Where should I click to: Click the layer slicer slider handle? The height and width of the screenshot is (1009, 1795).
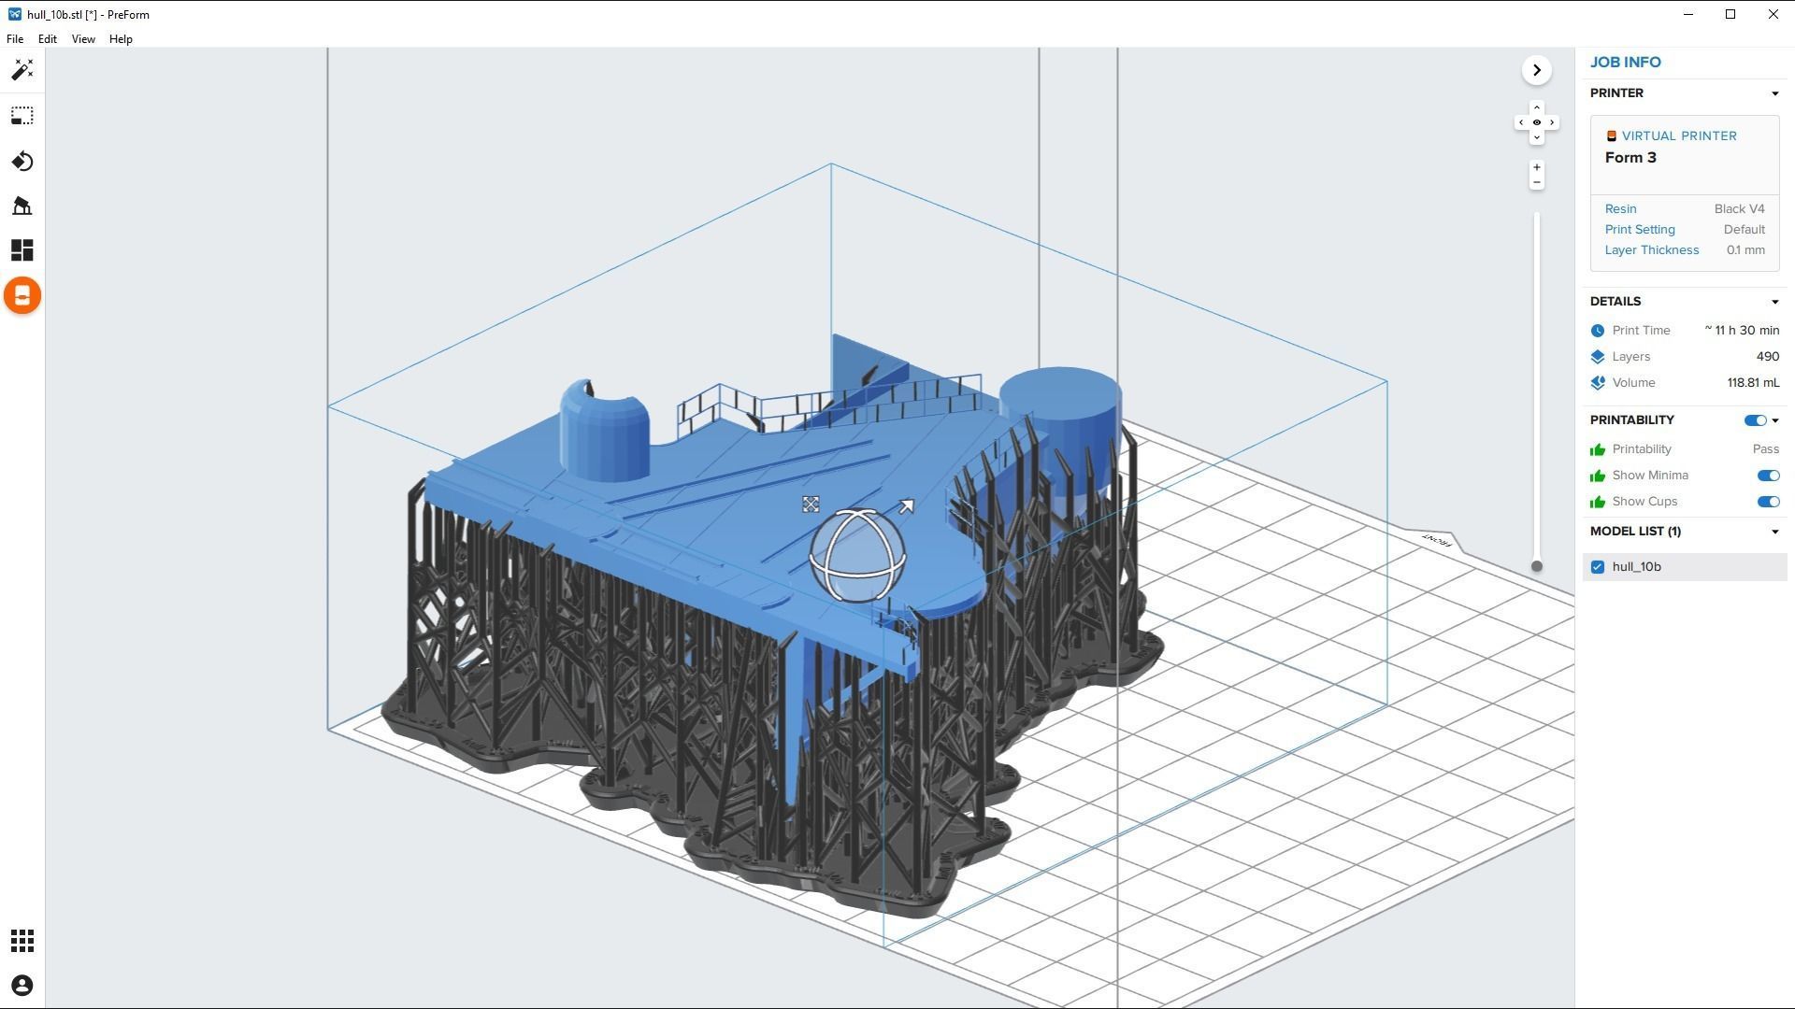point(1536,566)
